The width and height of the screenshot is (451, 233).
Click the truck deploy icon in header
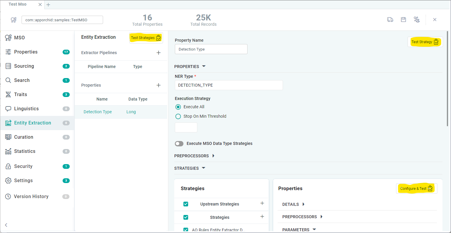coord(390,20)
